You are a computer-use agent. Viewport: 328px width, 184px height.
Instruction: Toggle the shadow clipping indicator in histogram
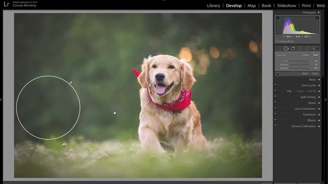278,18
